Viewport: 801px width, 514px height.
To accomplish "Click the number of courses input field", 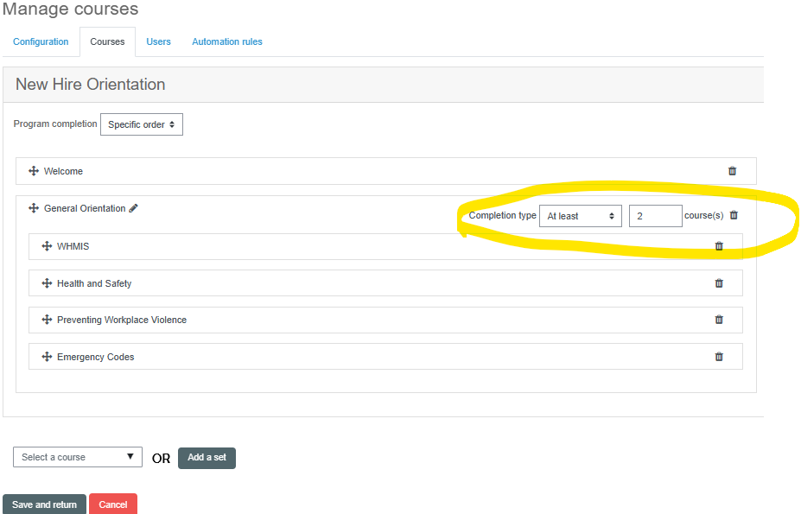I will 655,216.
